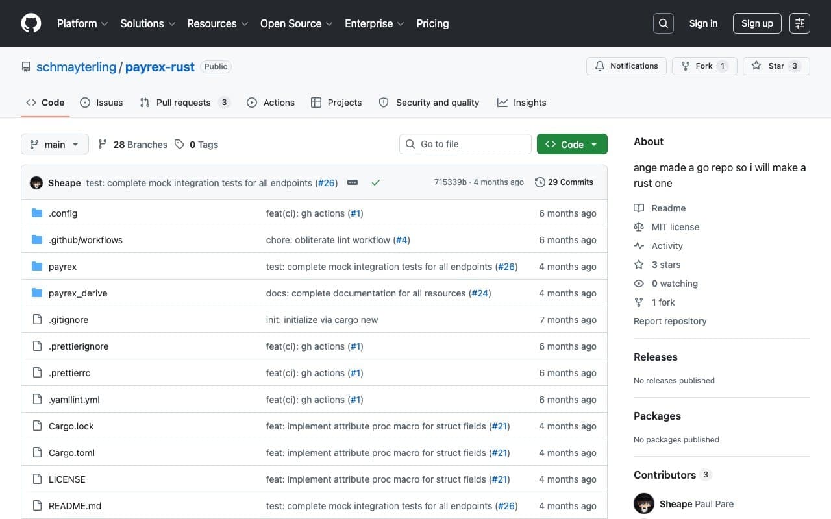Viewport: 831px width, 519px height.
Task: Click the folder icon for .github/workflows
Action: tap(37, 240)
